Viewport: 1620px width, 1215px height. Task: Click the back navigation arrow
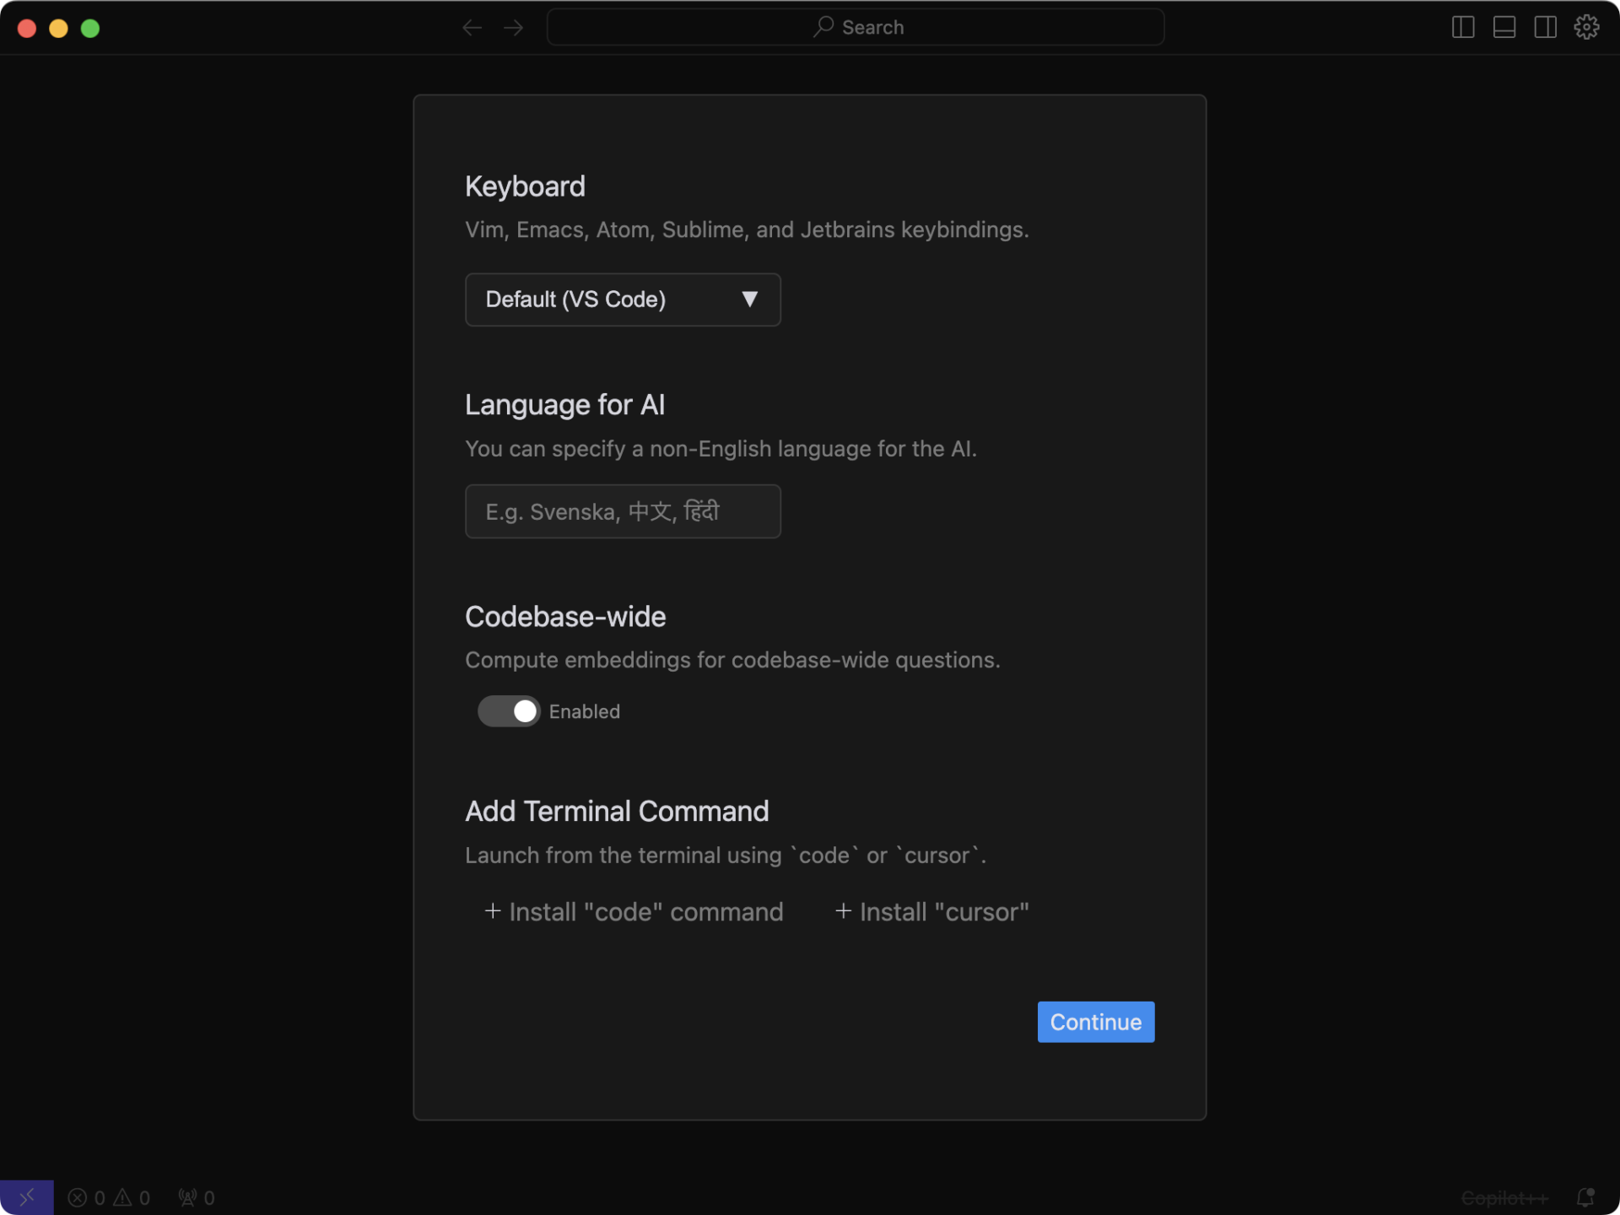(472, 28)
